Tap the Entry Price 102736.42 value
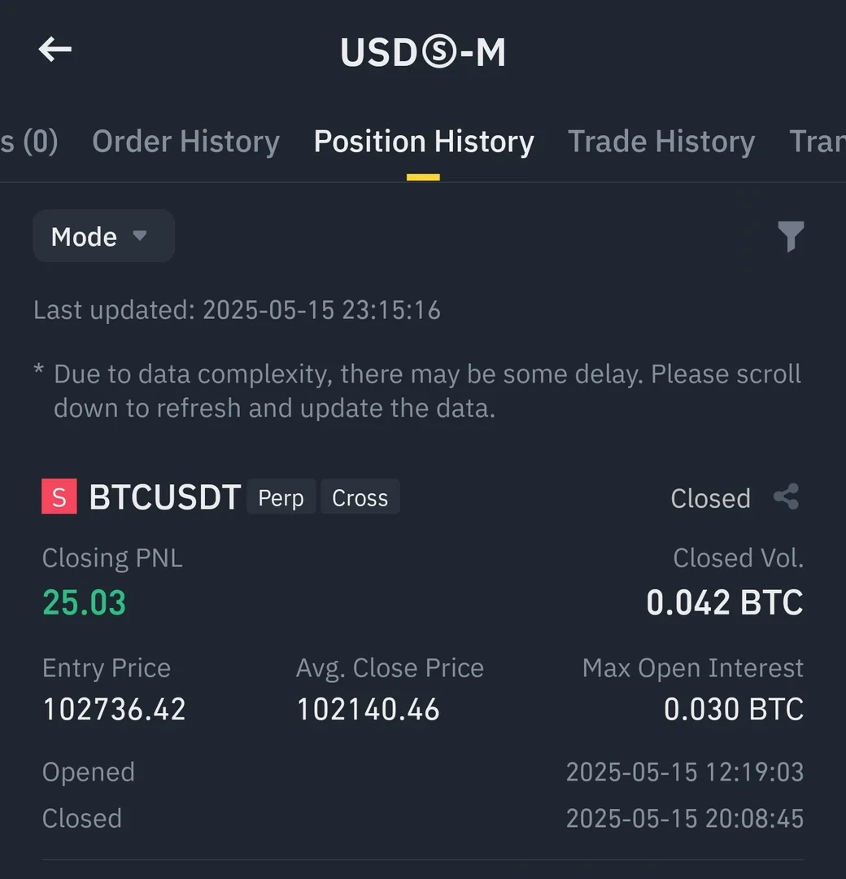846x879 pixels. (114, 710)
